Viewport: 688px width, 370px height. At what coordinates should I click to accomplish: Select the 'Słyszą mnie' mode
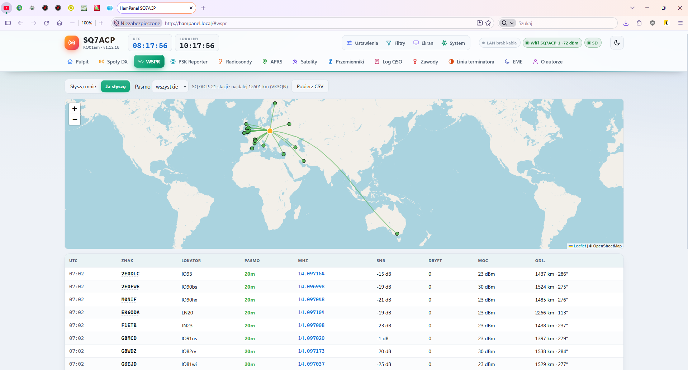point(83,86)
